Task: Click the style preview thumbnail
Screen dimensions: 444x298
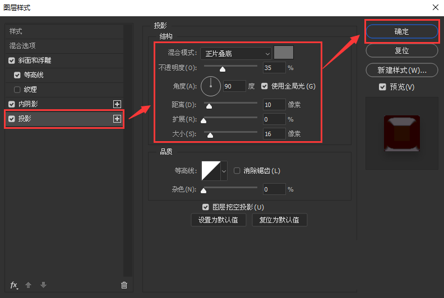Action: pyautogui.click(x=402, y=133)
